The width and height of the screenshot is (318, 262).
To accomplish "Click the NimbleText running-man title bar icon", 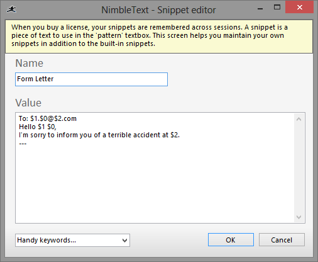I will [x=11, y=9].
